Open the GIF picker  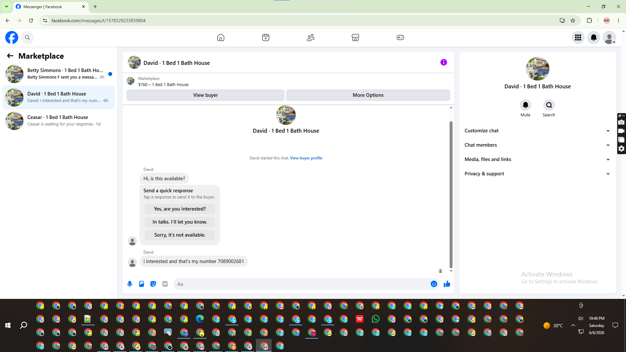click(x=165, y=284)
